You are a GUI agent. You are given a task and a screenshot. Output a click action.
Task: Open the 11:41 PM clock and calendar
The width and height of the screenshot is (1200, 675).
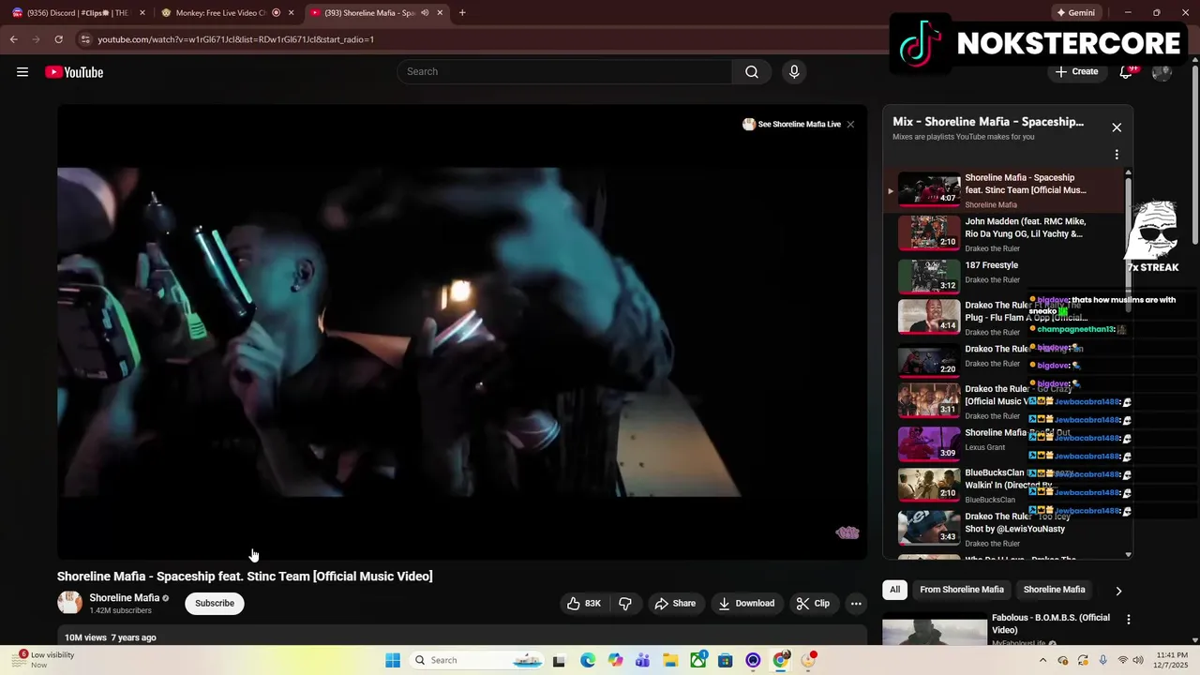coord(1171,660)
